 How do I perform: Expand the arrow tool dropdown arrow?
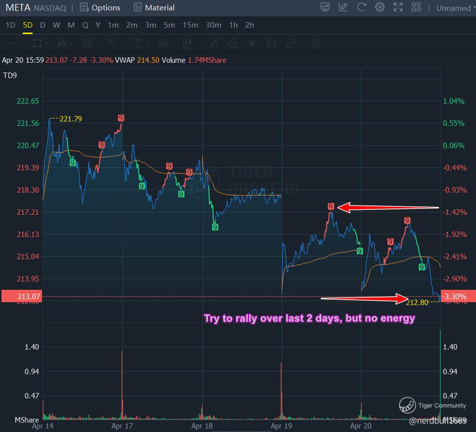122,43
